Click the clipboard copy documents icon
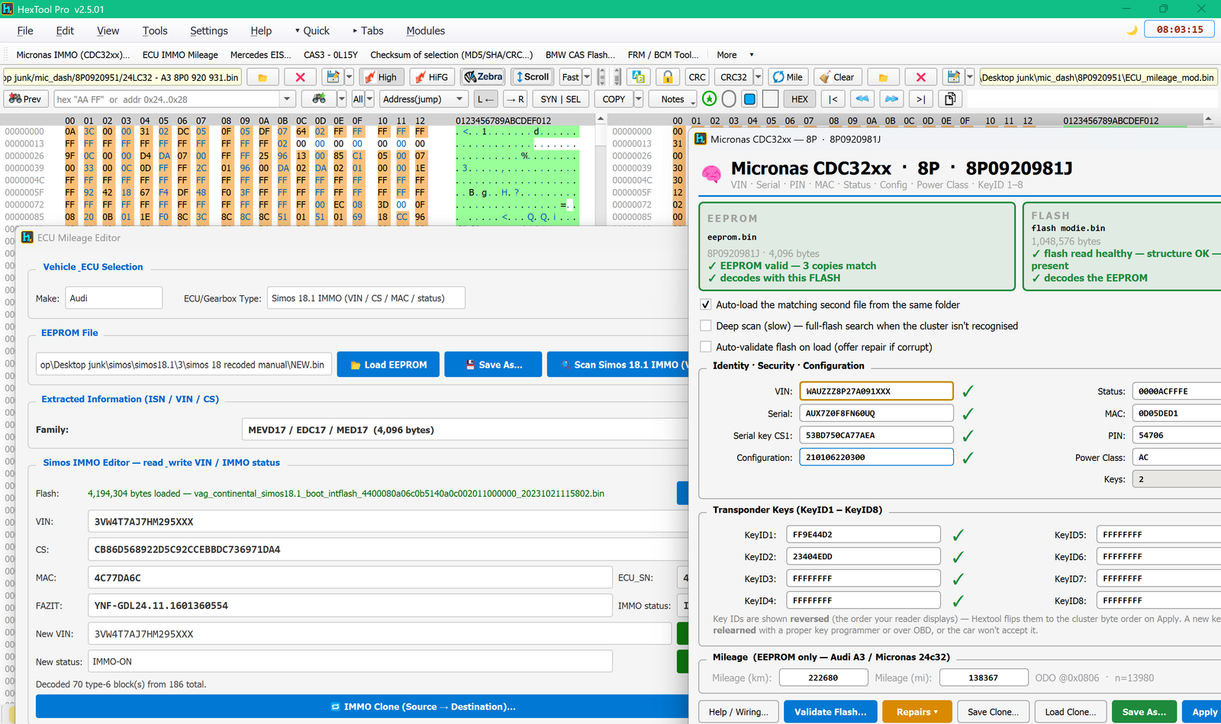Screen dimensions: 1221x724 point(950,99)
